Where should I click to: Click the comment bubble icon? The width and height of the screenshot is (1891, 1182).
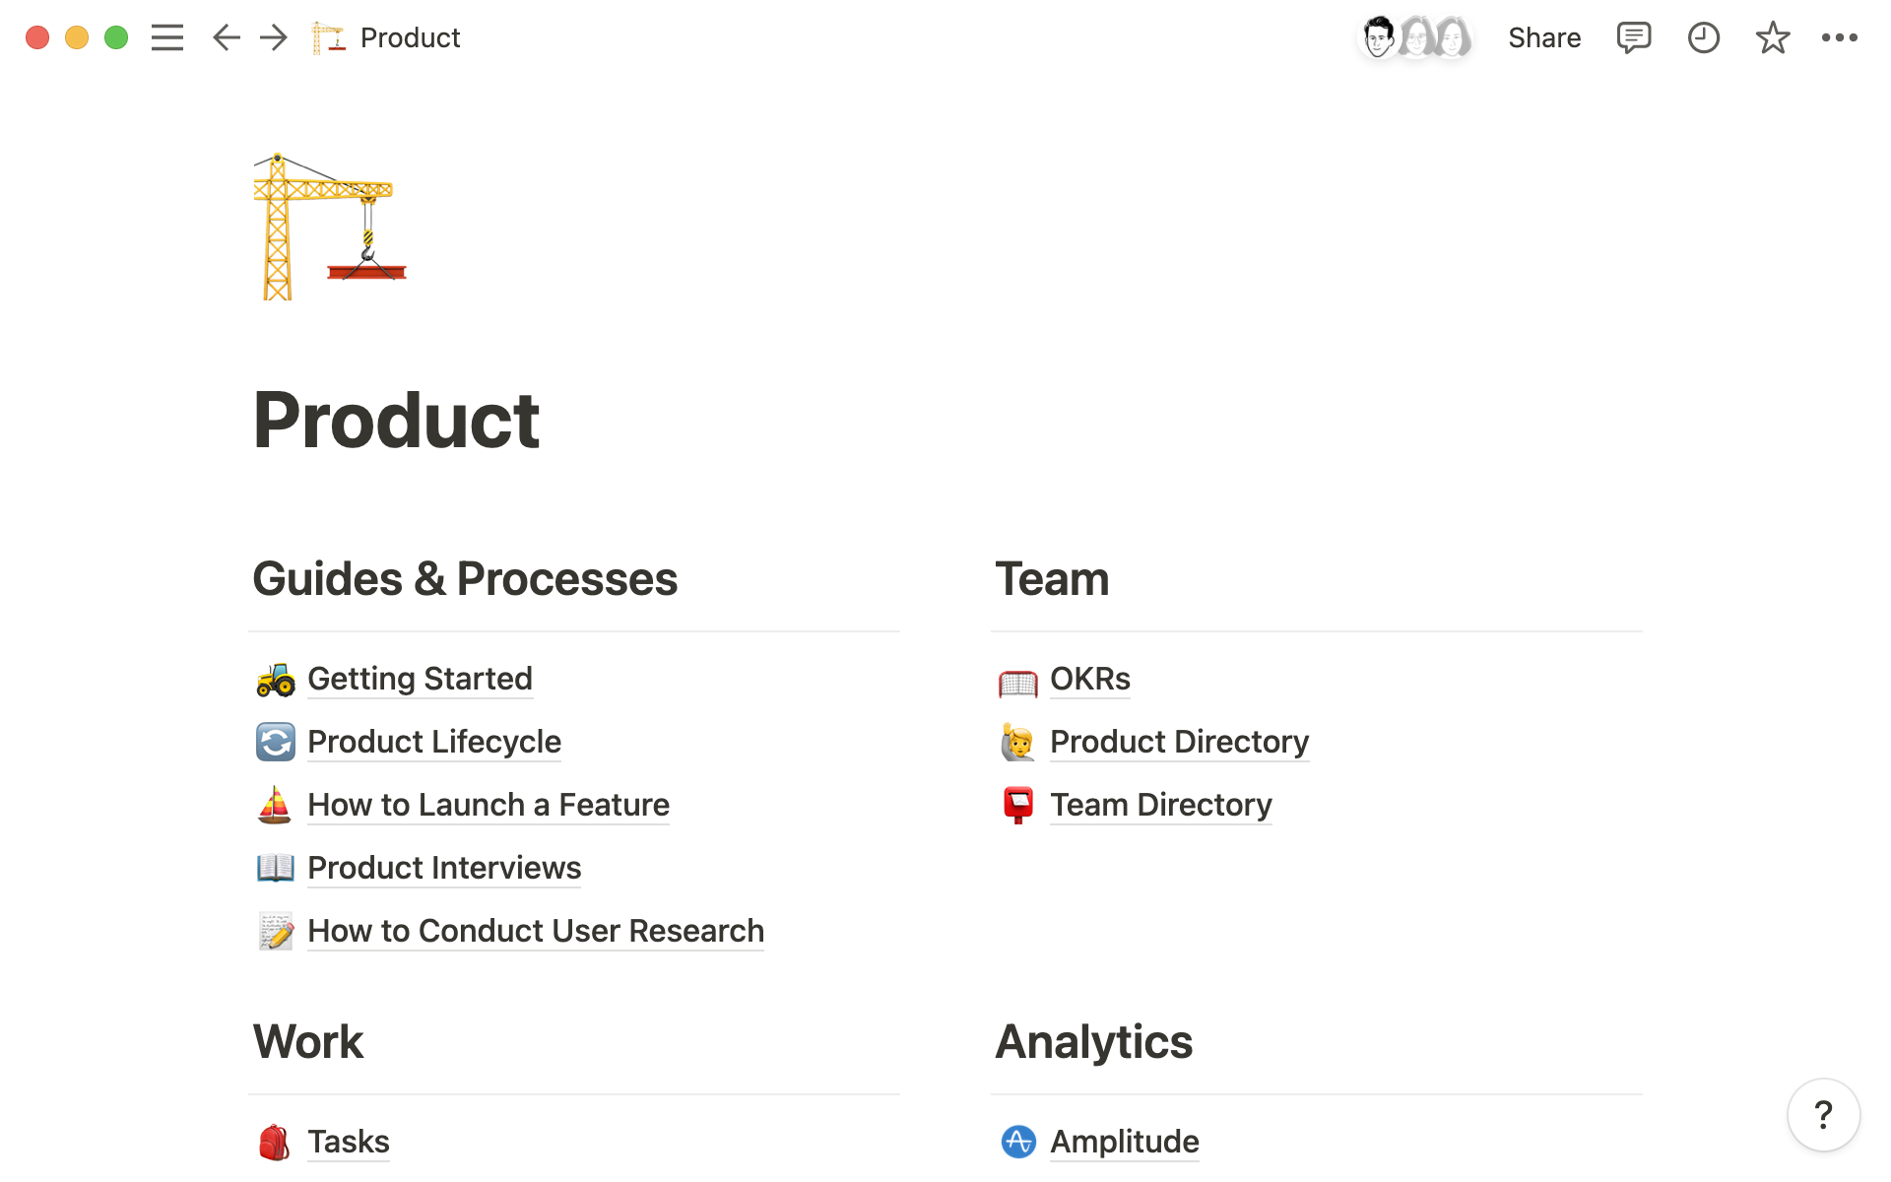point(1630,36)
